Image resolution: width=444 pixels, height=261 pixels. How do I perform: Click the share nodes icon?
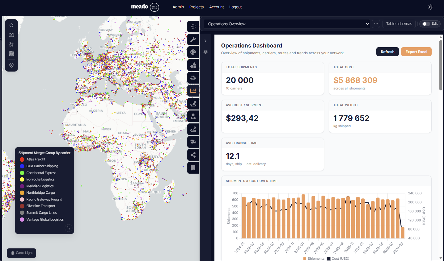pos(193,155)
